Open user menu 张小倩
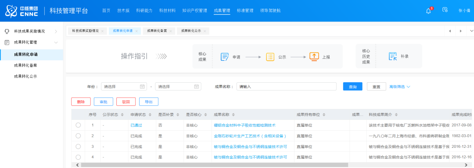The image size is (474, 168). pos(464,10)
